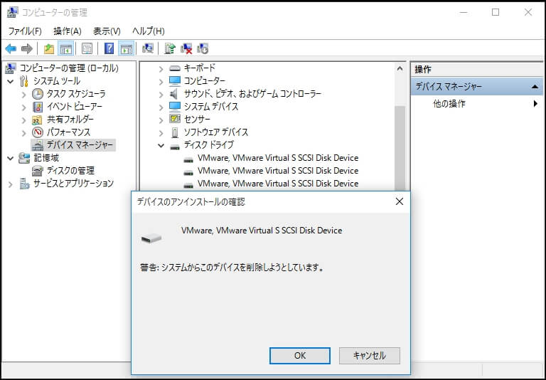
Task: Select the first VMware Virtual S SCSI Disk Device
Action: click(x=278, y=158)
